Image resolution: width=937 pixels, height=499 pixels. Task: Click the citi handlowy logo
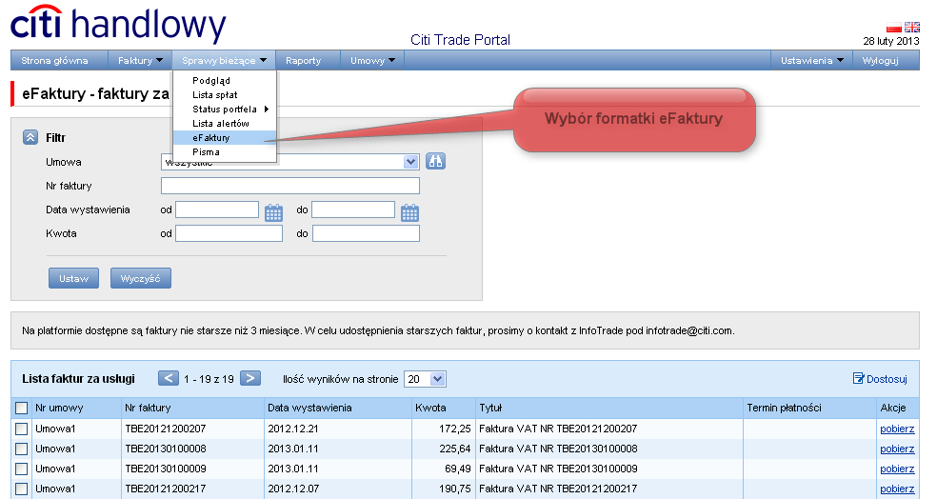tap(118, 24)
